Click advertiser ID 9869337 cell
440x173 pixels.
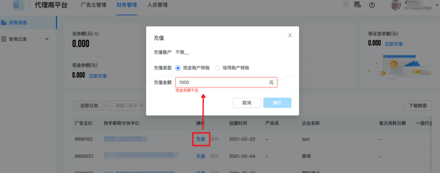click(84, 156)
